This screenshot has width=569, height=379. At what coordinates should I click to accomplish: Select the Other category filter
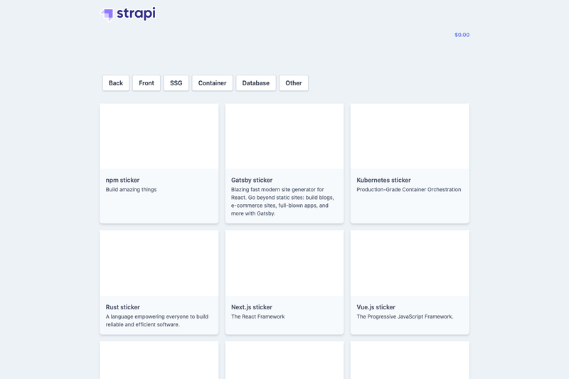[294, 83]
